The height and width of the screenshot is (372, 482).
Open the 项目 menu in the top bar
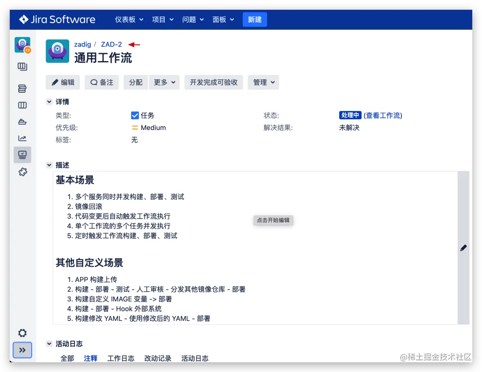[x=162, y=19]
